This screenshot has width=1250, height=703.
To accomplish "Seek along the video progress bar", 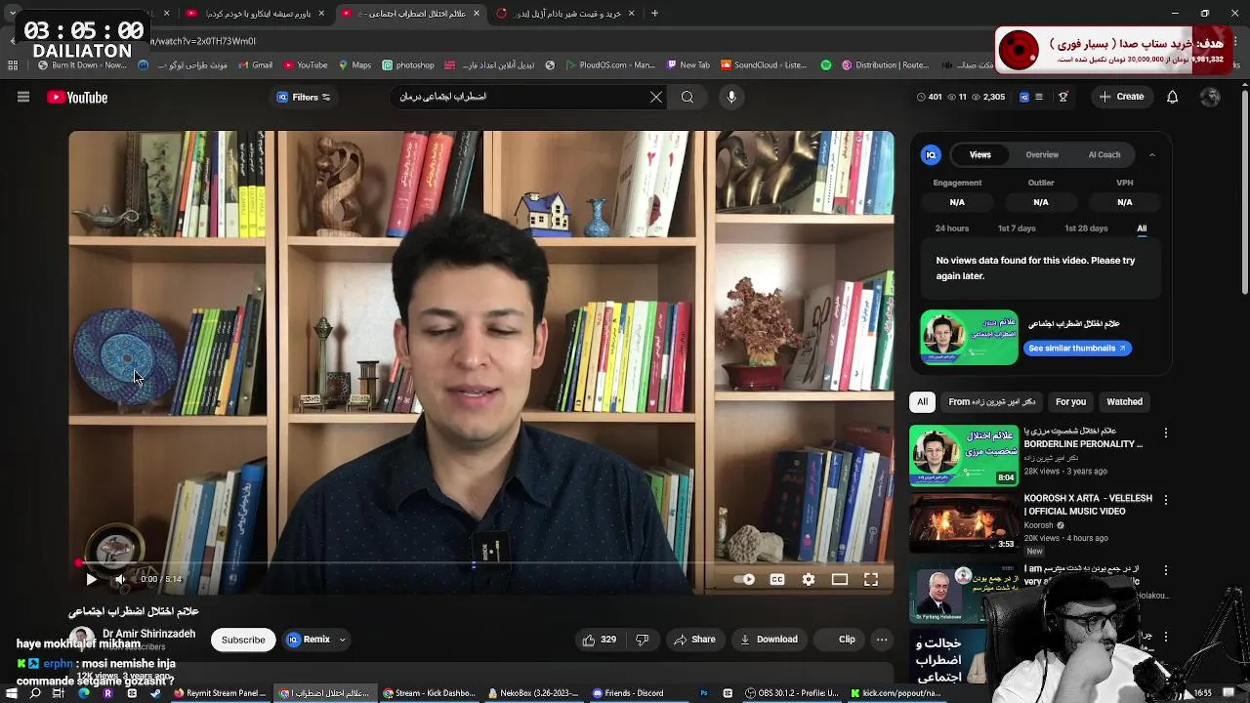I will [480, 563].
